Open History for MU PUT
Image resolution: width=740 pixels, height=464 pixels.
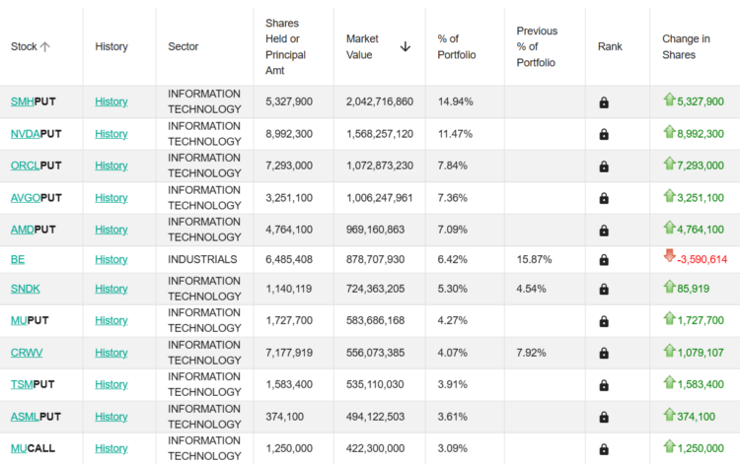tap(111, 321)
